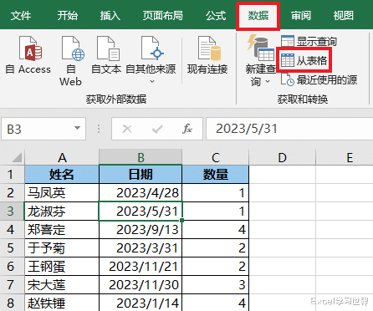Click date cell 2023/9/13
This screenshot has height=311, width=373.
(x=141, y=230)
